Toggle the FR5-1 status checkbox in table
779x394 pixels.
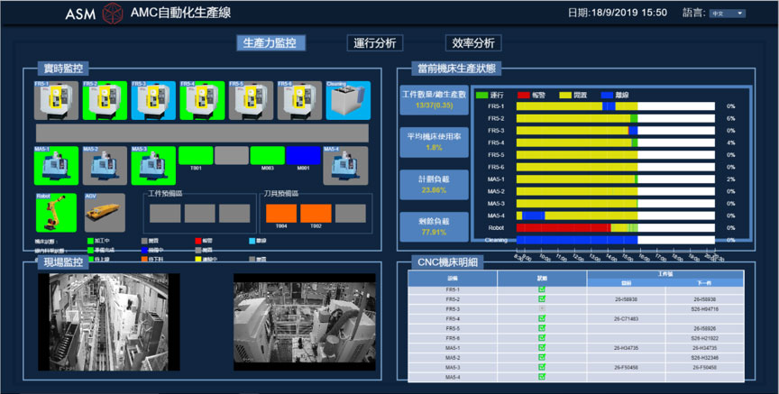542,289
